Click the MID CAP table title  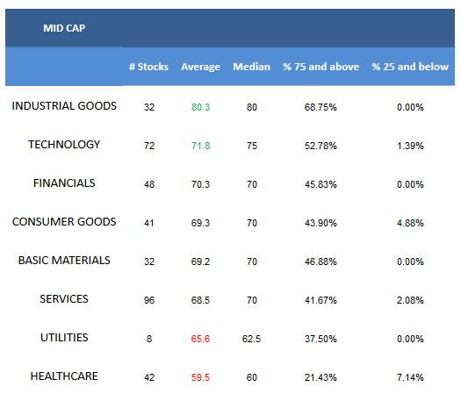click(x=64, y=28)
